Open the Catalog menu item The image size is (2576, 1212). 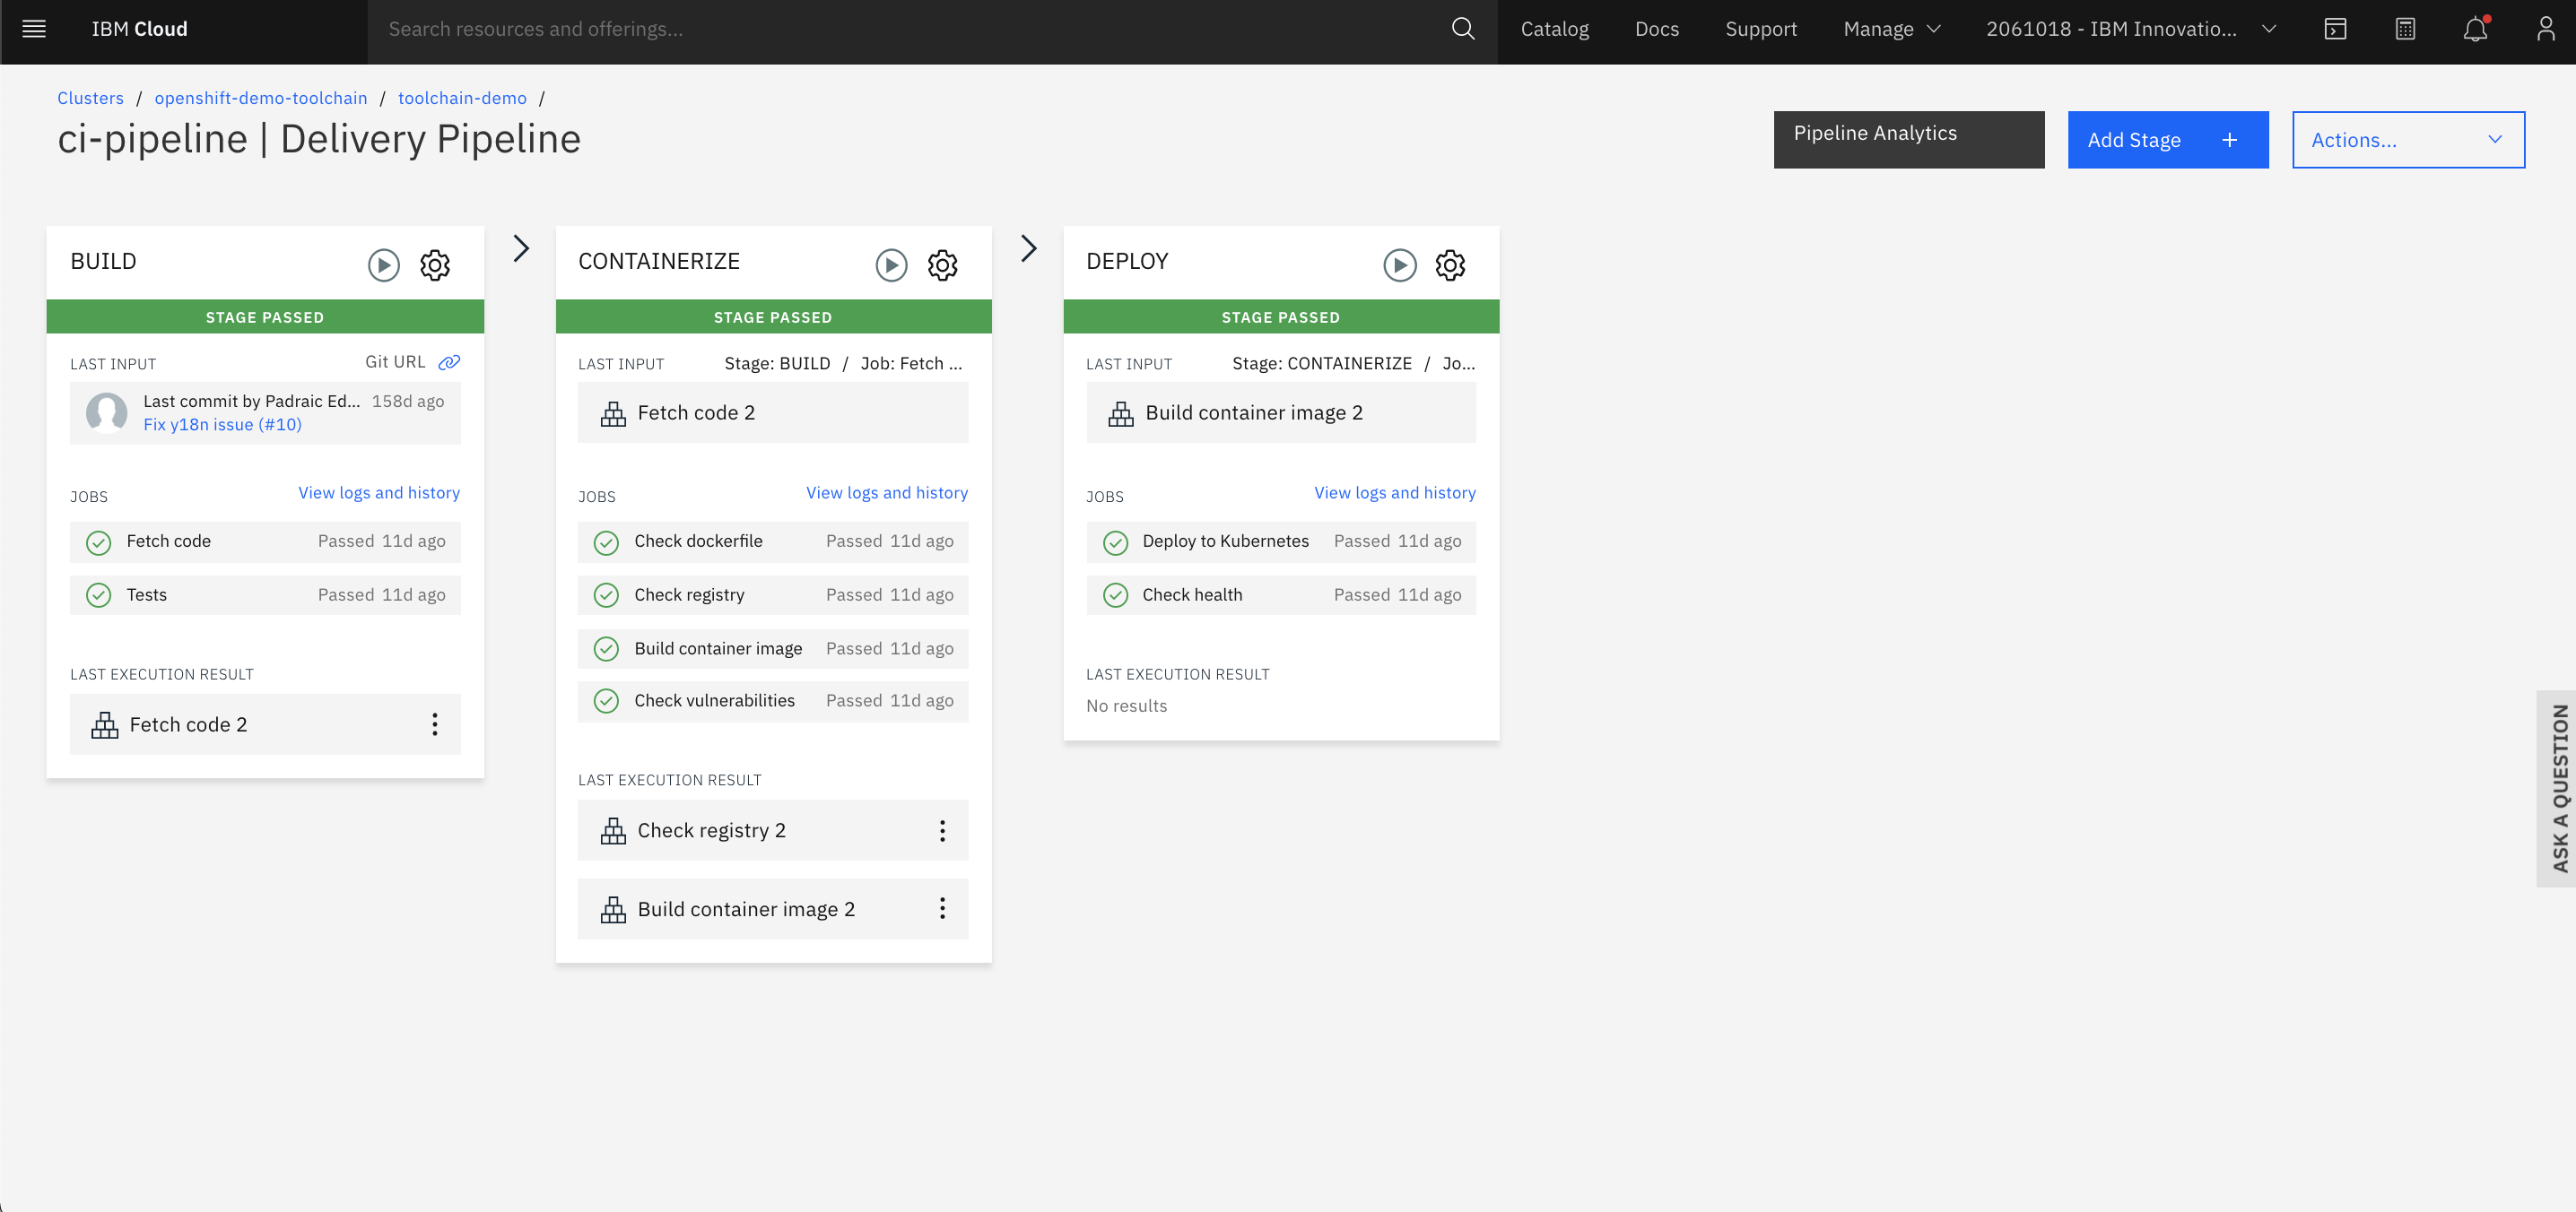coord(1554,29)
